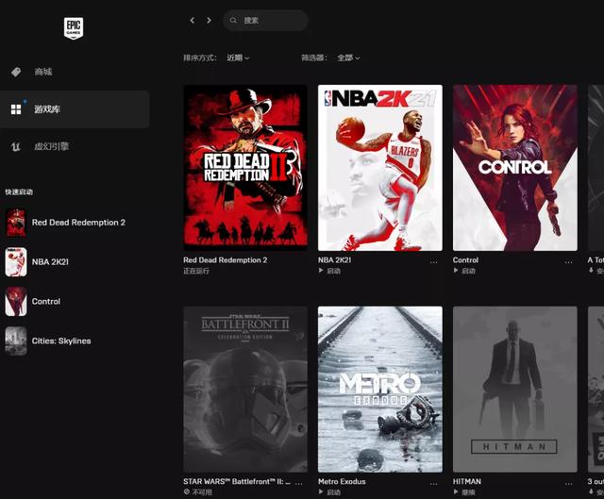Expand the 全部 filter dropdown

point(348,58)
